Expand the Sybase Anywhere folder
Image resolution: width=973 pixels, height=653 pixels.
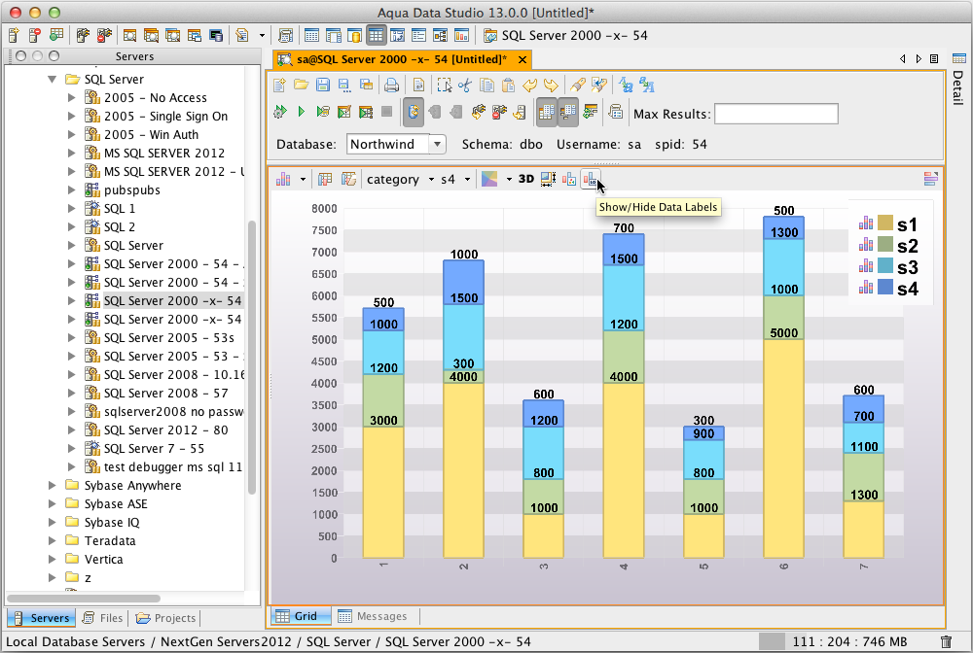(x=54, y=485)
